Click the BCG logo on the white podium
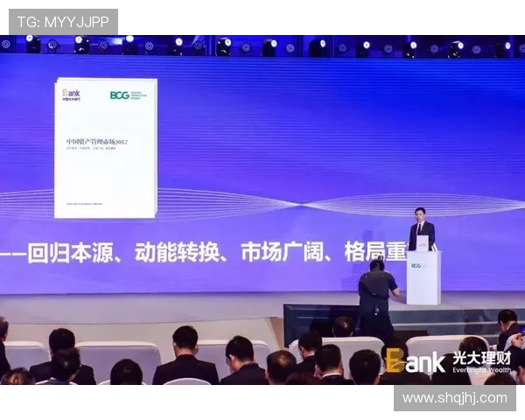Screen dimensions: 525x420 coord(416,265)
